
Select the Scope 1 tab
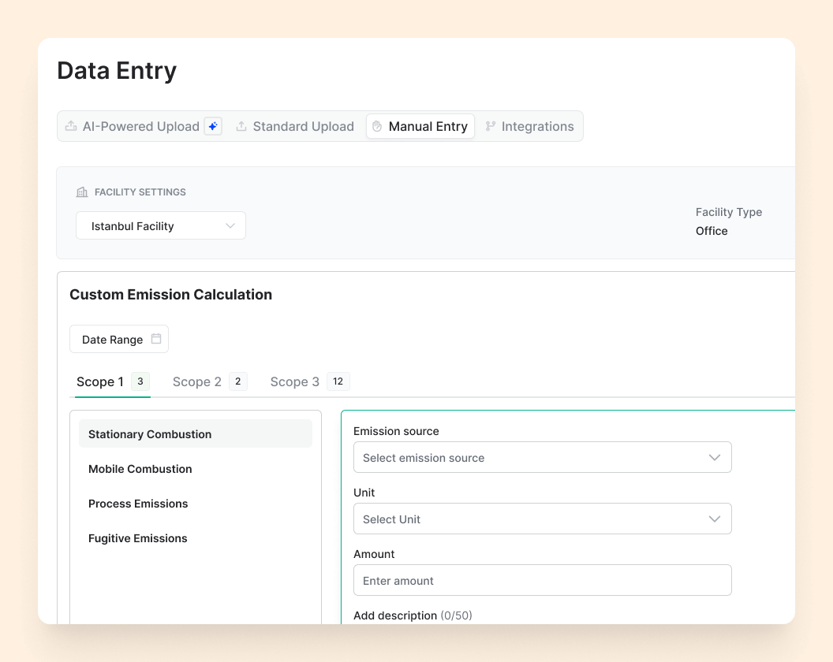point(100,382)
